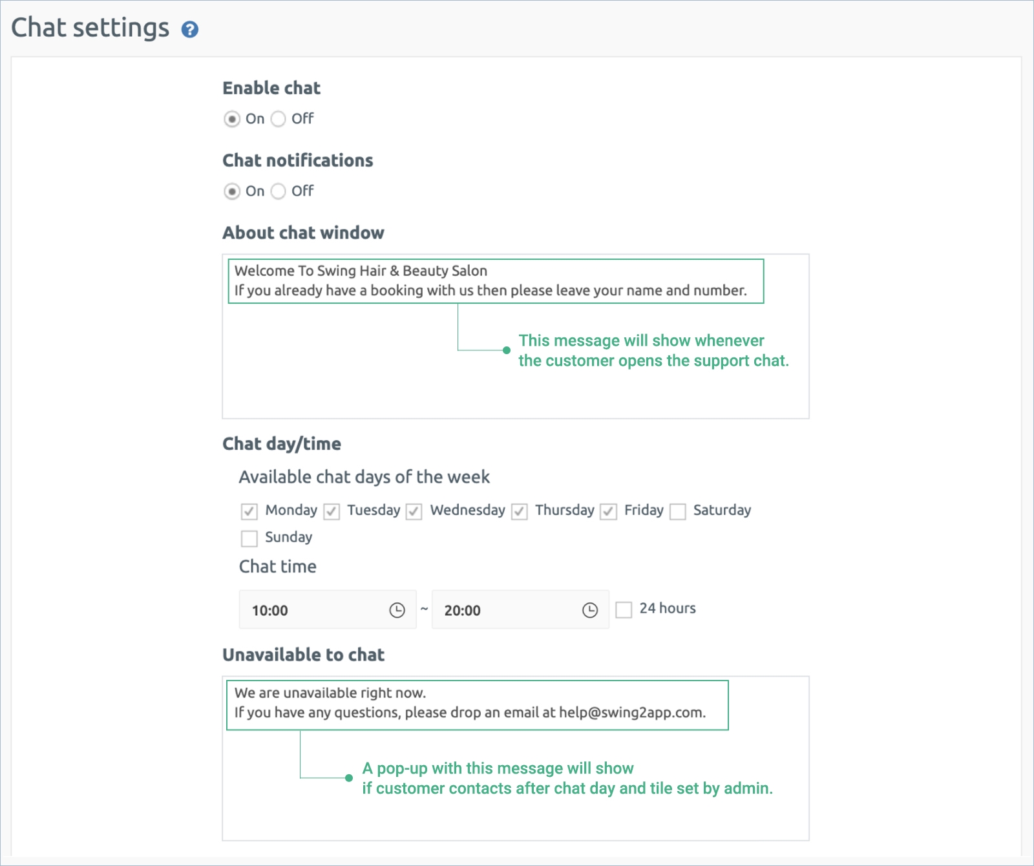Click the About chat window welcome message
1034x866 pixels.
[x=491, y=281]
